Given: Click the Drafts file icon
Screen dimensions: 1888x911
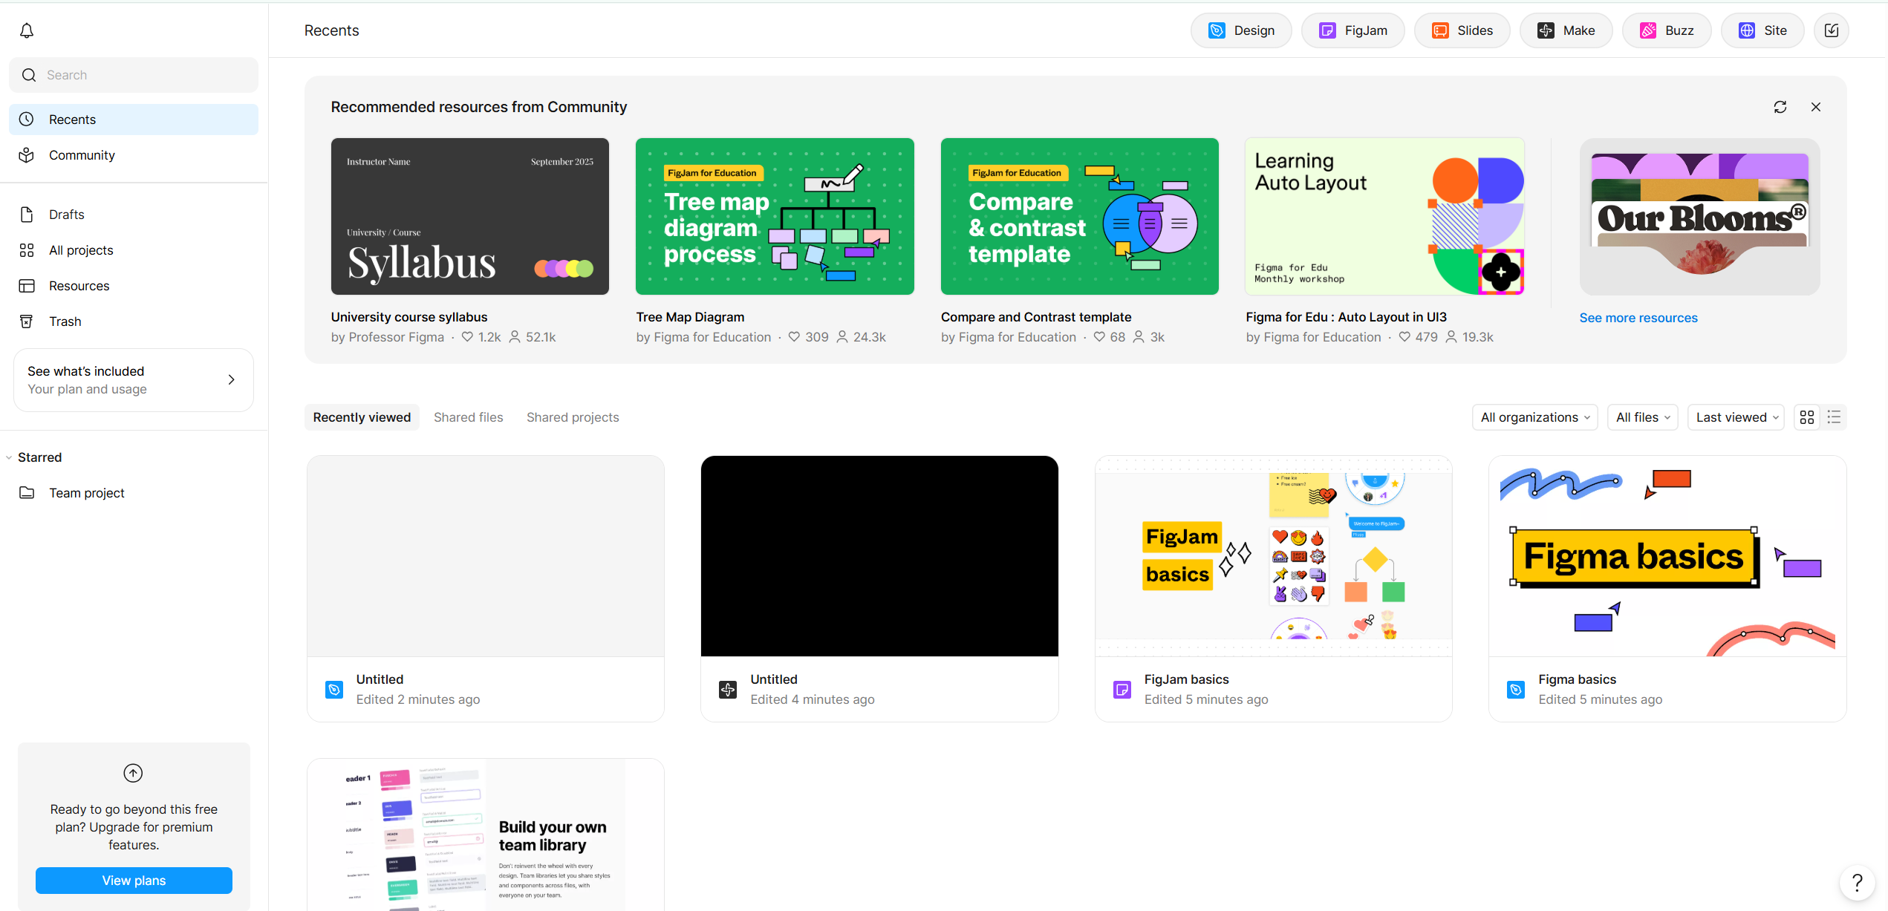Looking at the screenshot, I should click(27, 215).
